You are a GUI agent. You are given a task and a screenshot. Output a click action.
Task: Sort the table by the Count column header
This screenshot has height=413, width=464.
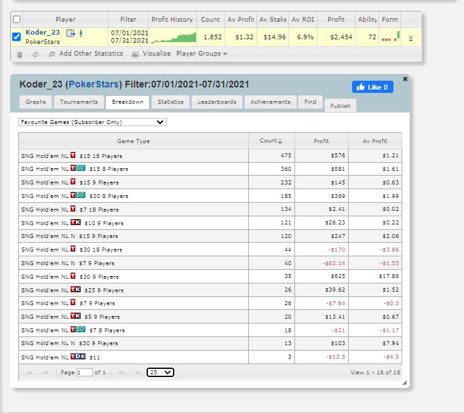pyautogui.click(x=271, y=141)
